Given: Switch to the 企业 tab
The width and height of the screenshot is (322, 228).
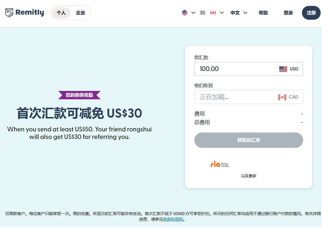Looking at the screenshot, I should pyautogui.click(x=80, y=13).
